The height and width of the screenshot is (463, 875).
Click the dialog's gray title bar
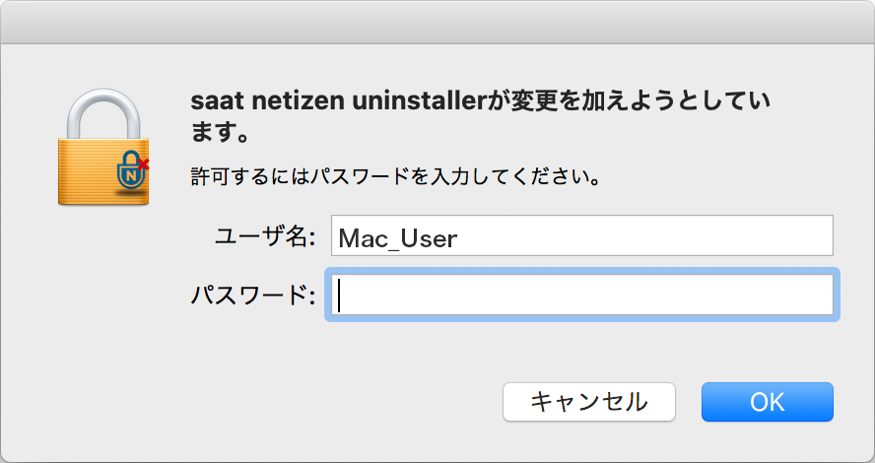click(437, 23)
